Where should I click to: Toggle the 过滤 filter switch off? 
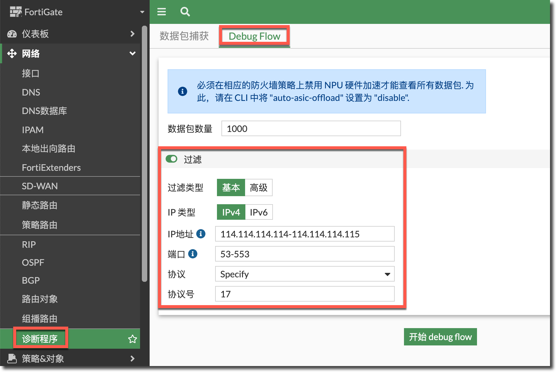171,159
